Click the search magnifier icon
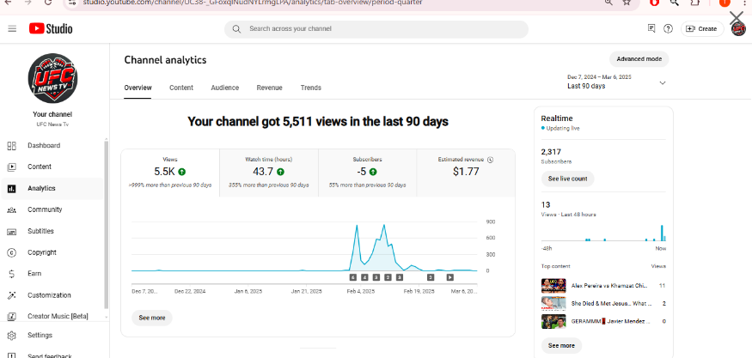Screen dimensions: 752x358 (x=236, y=28)
